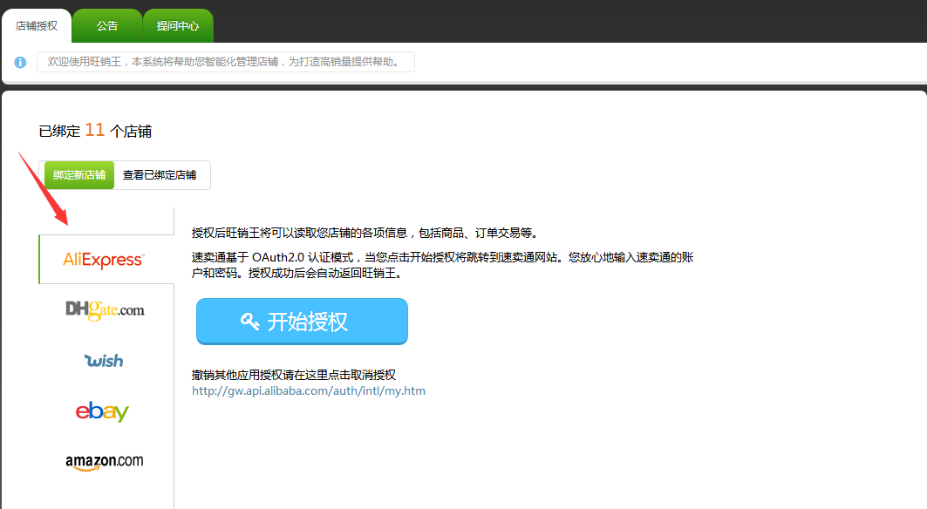Image resolution: width=927 pixels, height=509 pixels.
Task: Select the AliExpress platform logo
Action: [104, 260]
